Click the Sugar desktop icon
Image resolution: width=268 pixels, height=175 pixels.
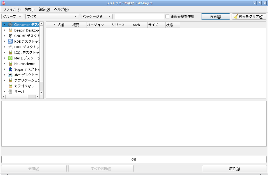10,69
